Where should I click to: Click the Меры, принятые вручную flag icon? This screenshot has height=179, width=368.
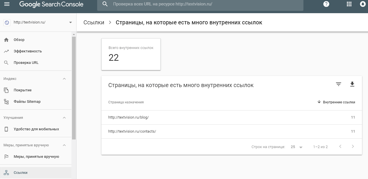[x=6, y=156]
